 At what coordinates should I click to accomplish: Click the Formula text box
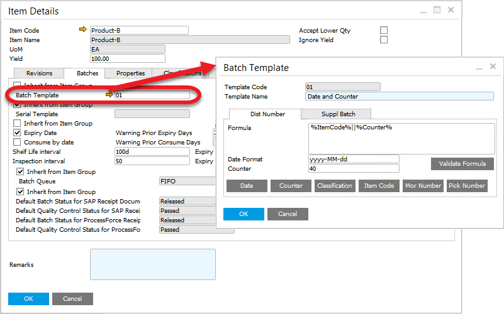[x=401, y=139]
